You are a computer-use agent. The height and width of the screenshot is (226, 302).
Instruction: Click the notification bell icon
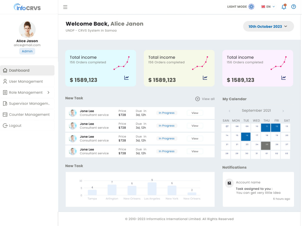pyautogui.click(x=284, y=7)
